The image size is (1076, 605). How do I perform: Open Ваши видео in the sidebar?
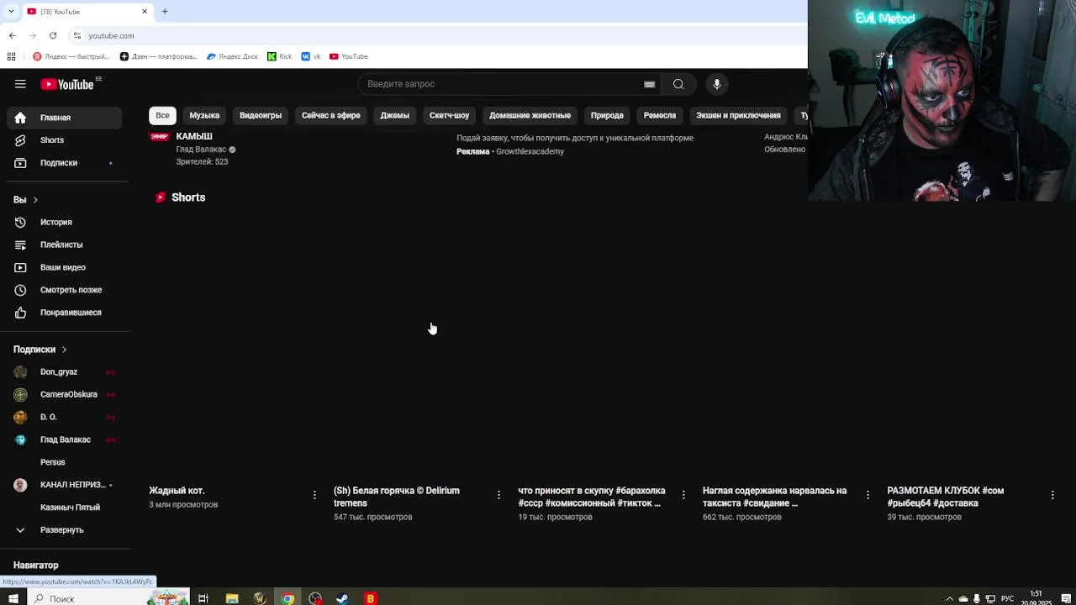coord(65,267)
